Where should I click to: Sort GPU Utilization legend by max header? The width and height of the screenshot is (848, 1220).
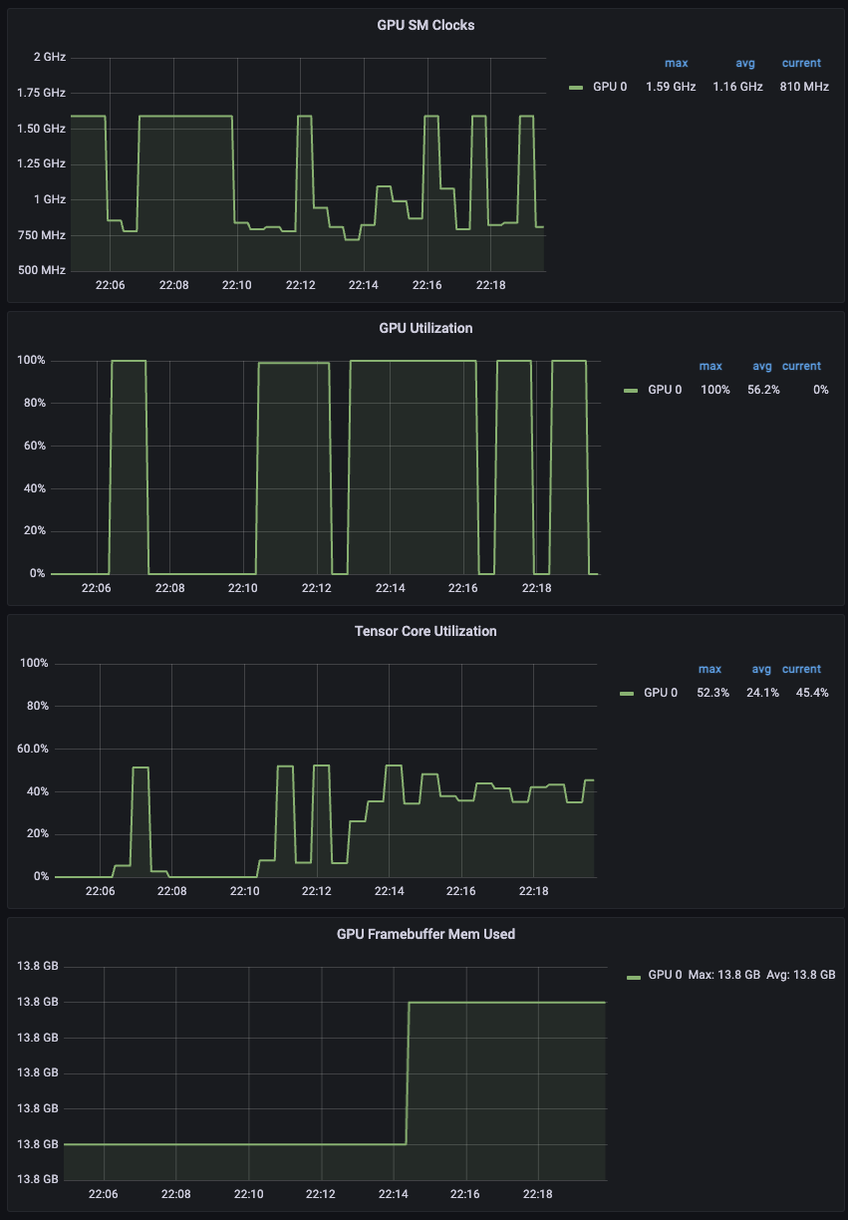click(710, 366)
